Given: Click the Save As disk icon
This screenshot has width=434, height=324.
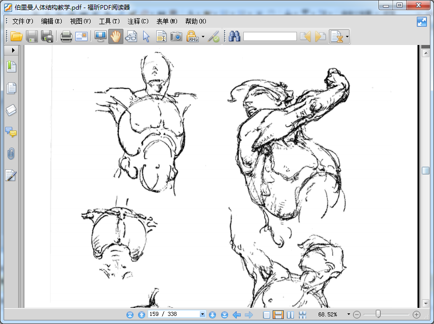Looking at the screenshot, I should (x=47, y=36).
